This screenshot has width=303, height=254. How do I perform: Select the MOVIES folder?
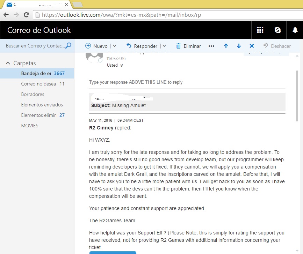tap(30, 126)
